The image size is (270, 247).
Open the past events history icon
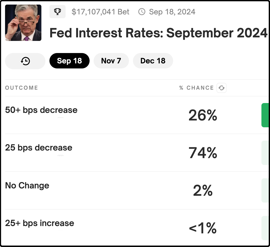(25, 61)
